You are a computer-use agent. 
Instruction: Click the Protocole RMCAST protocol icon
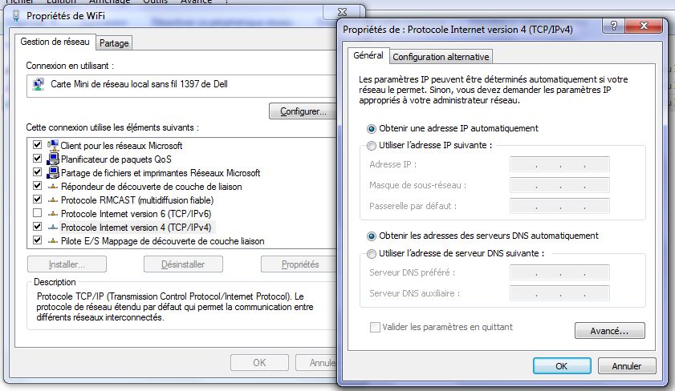click(52, 200)
